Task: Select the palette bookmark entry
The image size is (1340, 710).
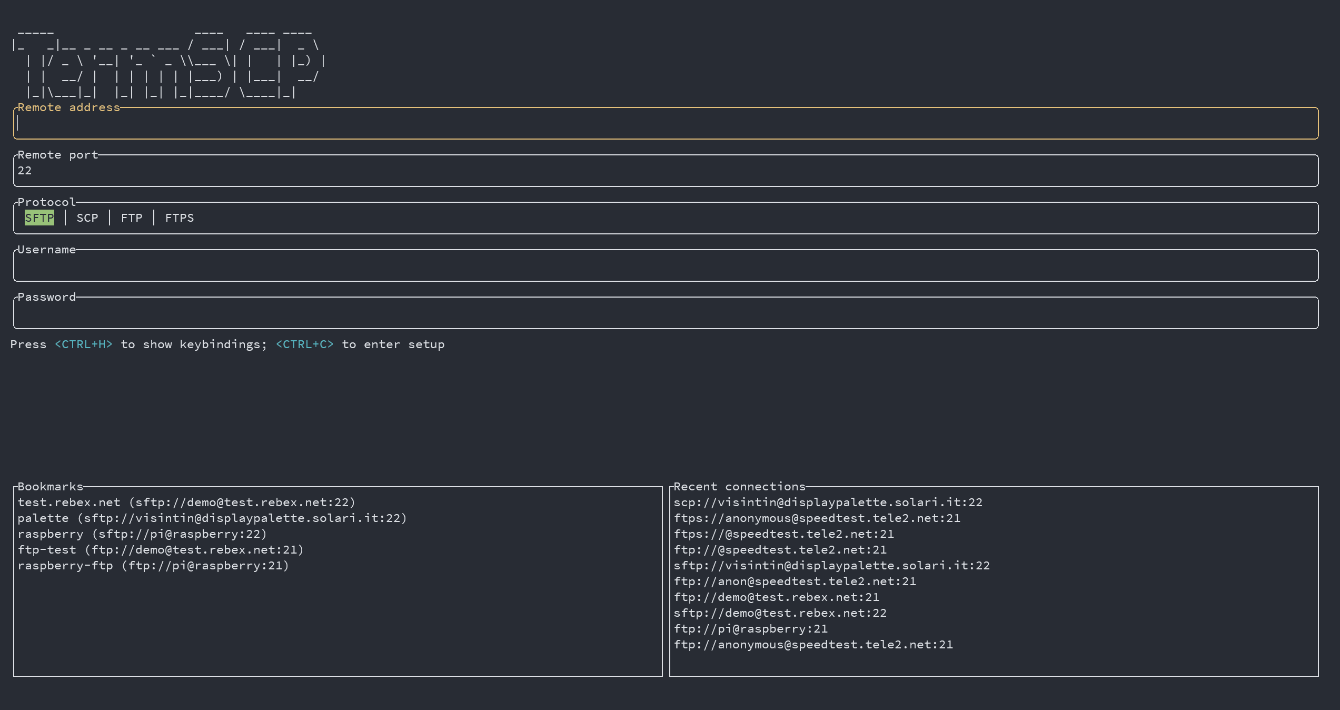Action: pos(212,518)
